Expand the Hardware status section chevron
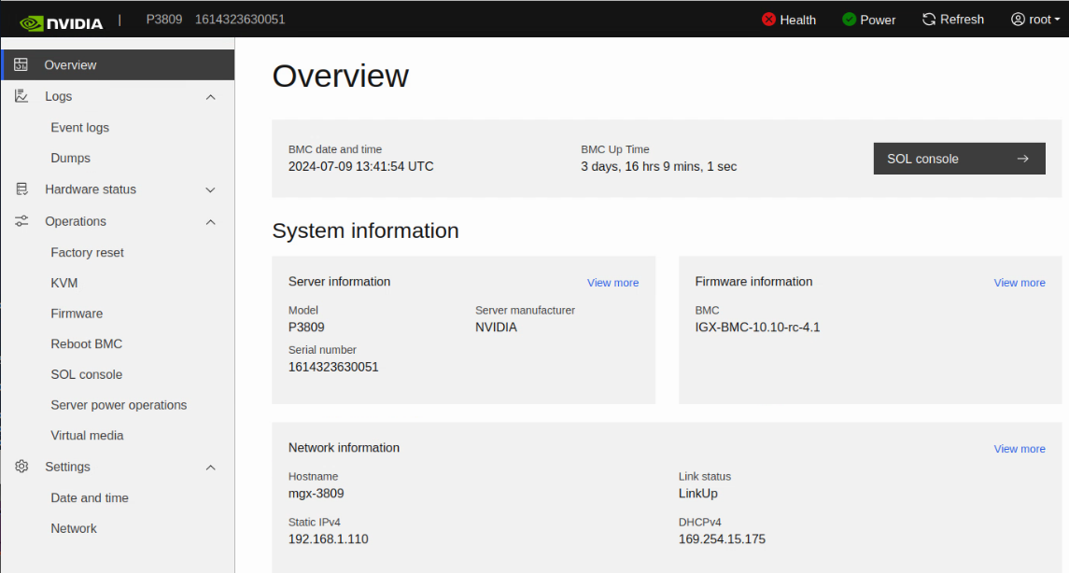Viewport: 1069px width, 573px height. 210,190
